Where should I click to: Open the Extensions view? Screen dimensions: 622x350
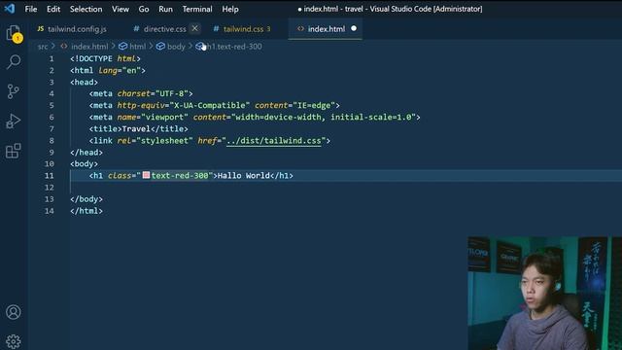click(13, 151)
